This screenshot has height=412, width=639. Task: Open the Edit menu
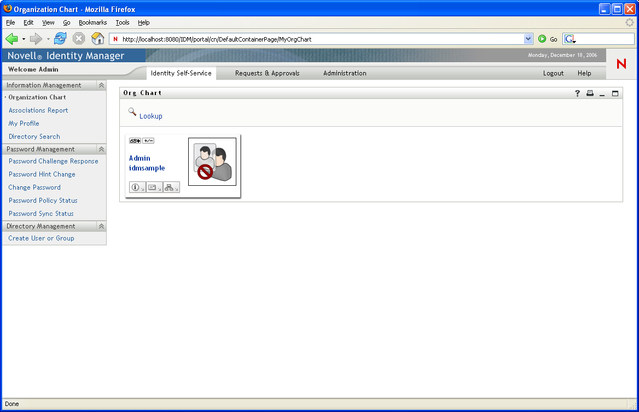click(28, 22)
